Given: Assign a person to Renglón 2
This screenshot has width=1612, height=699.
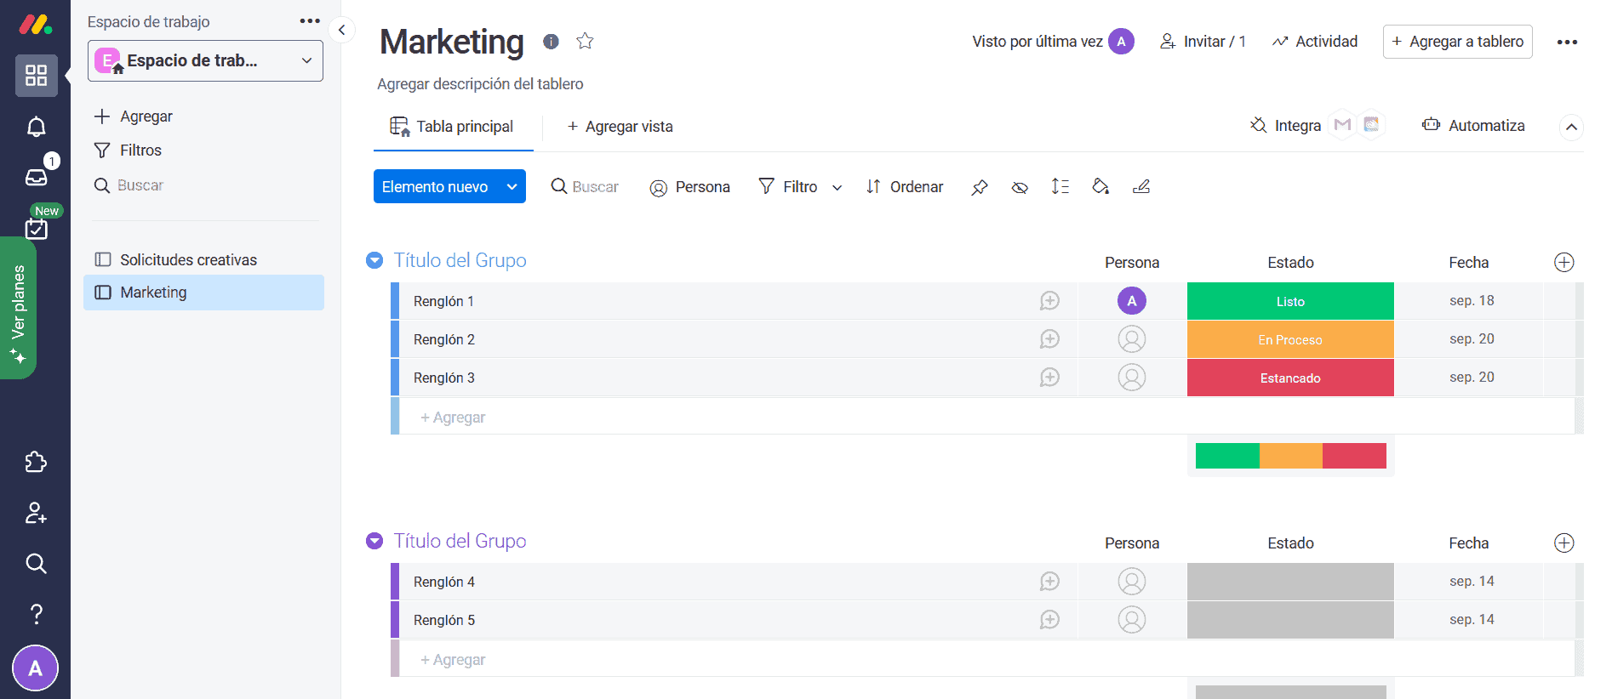Looking at the screenshot, I should tap(1131, 339).
